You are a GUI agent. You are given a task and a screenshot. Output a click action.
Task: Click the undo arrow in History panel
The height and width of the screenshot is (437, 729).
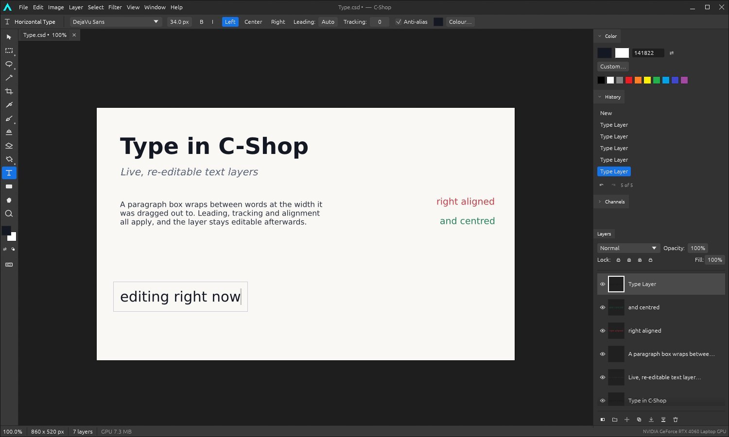tap(602, 185)
